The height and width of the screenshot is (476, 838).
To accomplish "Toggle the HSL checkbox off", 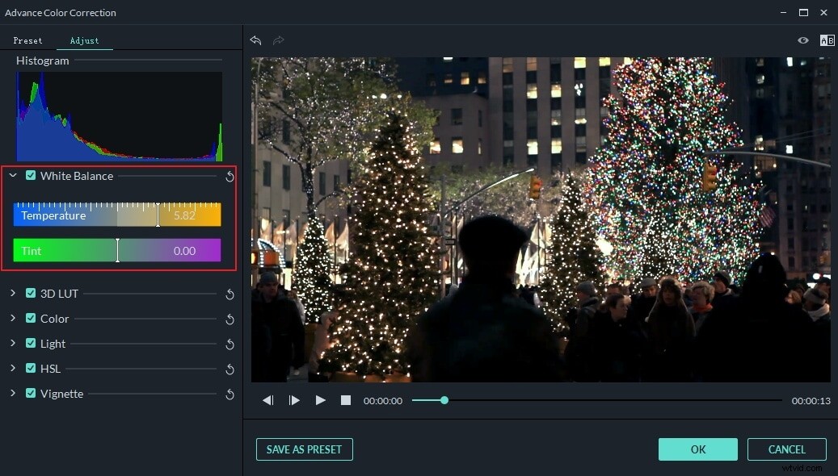I will (x=32, y=369).
